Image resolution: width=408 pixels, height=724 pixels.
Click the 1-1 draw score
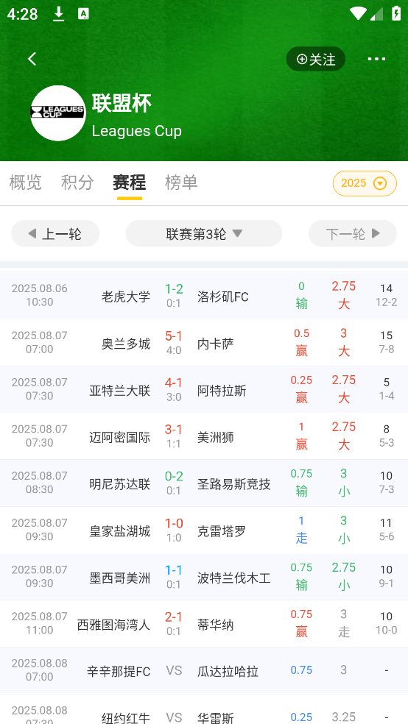[x=174, y=571]
